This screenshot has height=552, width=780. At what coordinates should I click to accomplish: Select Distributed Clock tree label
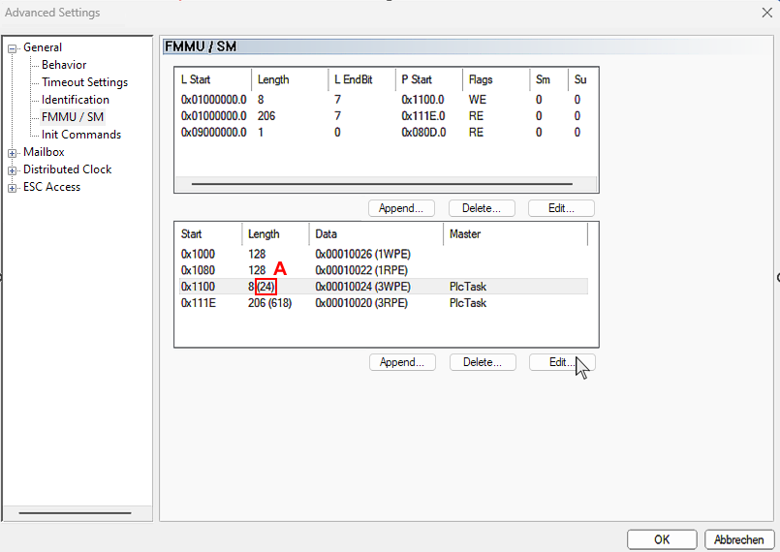point(67,169)
